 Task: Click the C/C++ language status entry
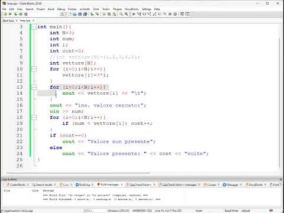click(88, 211)
